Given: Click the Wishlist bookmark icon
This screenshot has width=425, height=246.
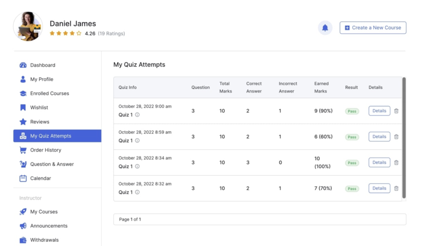Looking at the screenshot, I should [23, 108].
